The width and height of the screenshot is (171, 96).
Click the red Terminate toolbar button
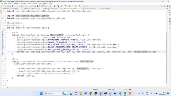[22, 6]
